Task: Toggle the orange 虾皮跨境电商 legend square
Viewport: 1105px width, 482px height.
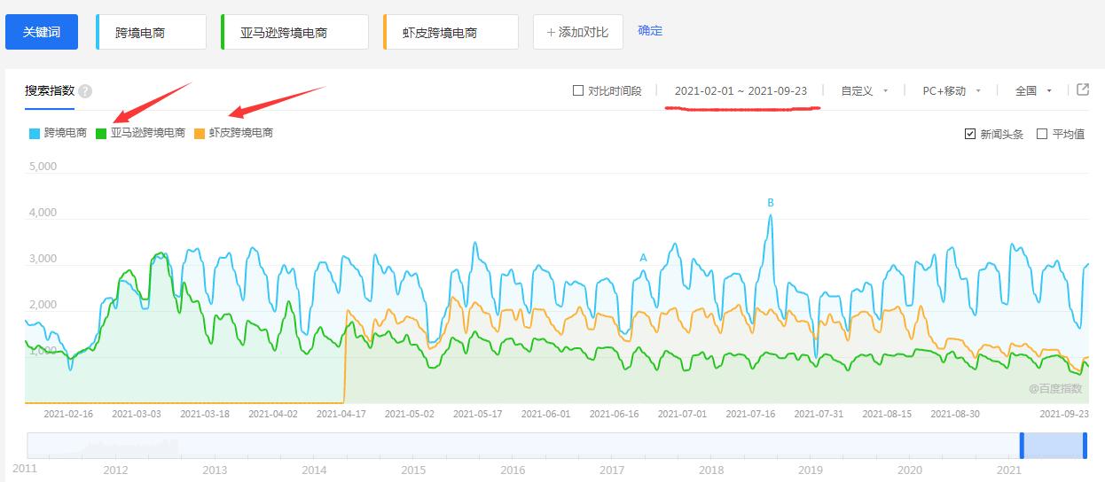Action: pyautogui.click(x=200, y=134)
